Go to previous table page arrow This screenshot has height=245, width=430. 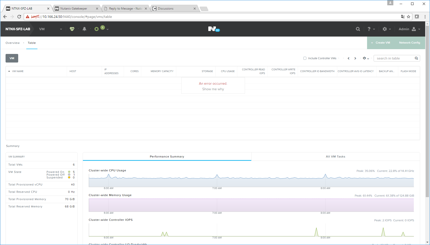point(349,58)
